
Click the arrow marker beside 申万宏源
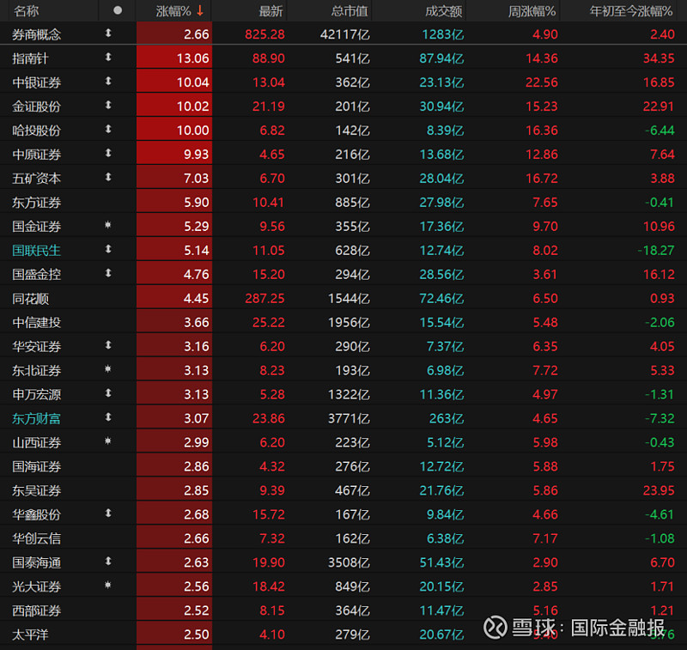108,393
